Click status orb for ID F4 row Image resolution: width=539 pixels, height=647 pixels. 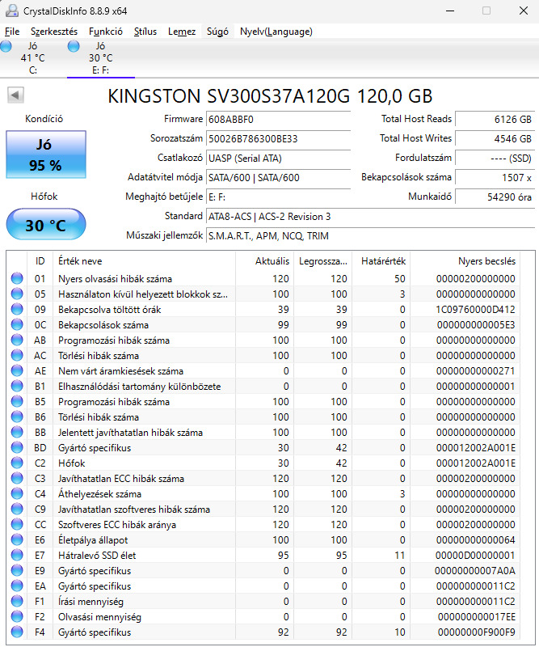pos(17,632)
